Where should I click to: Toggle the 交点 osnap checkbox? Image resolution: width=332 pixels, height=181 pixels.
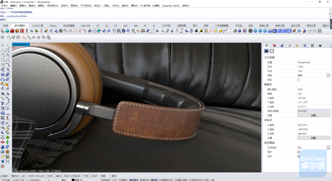pyautogui.click(x=46, y=176)
